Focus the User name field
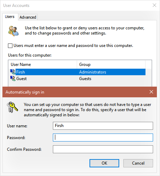 click(x=103, y=126)
